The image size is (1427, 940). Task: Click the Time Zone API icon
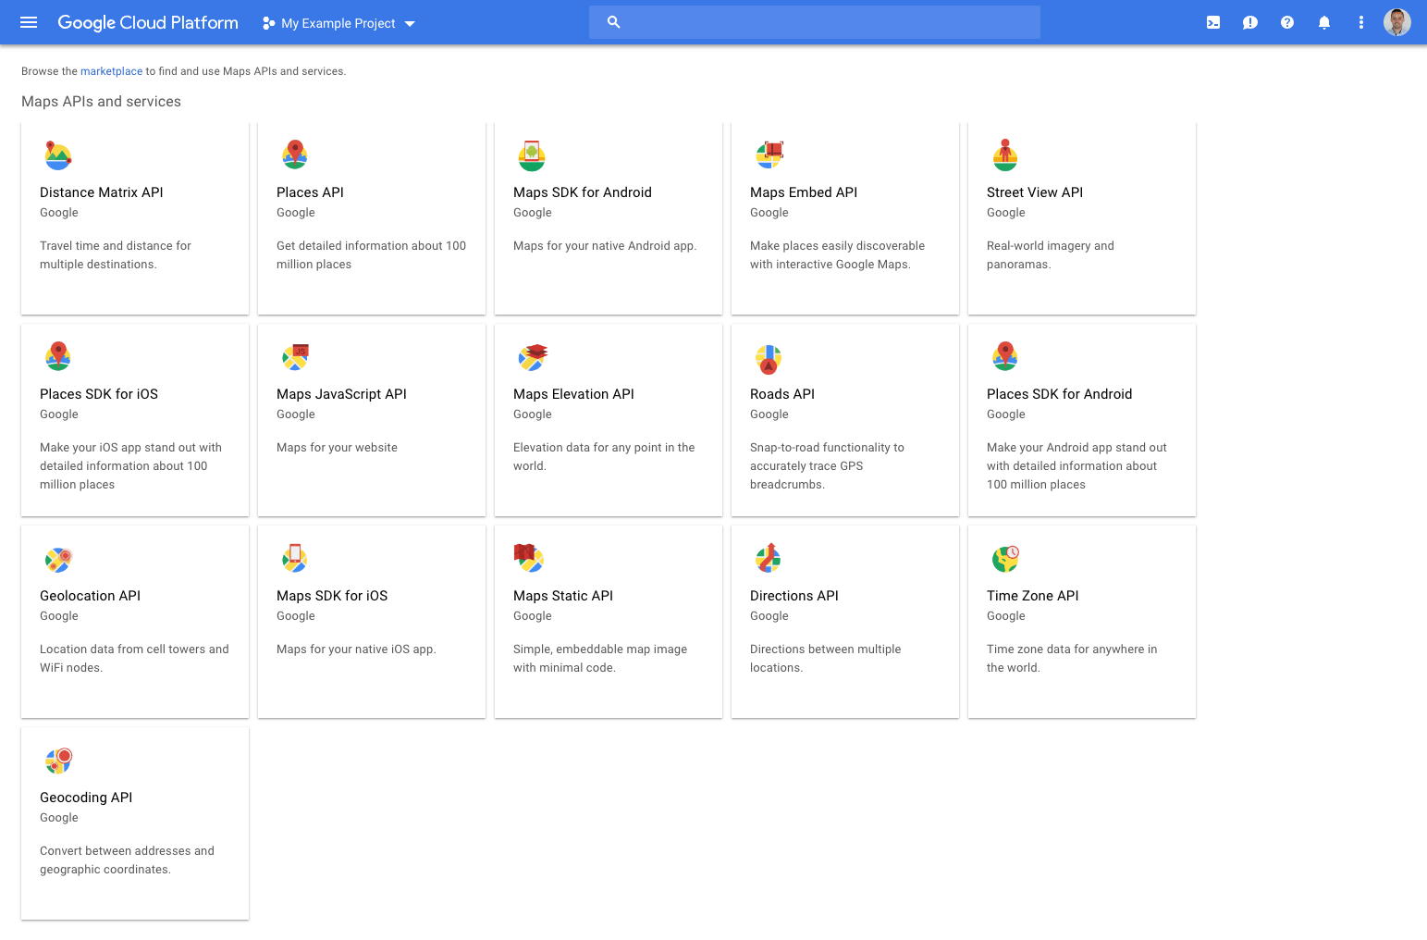tap(1005, 558)
